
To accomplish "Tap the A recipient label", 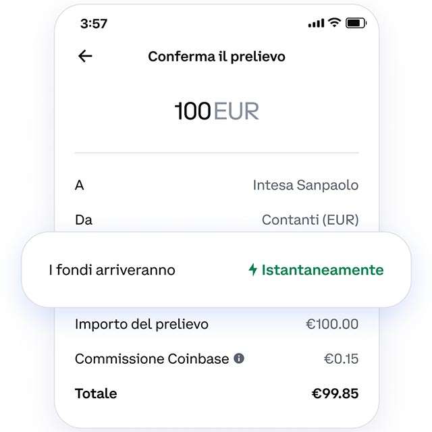I will click(80, 185).
